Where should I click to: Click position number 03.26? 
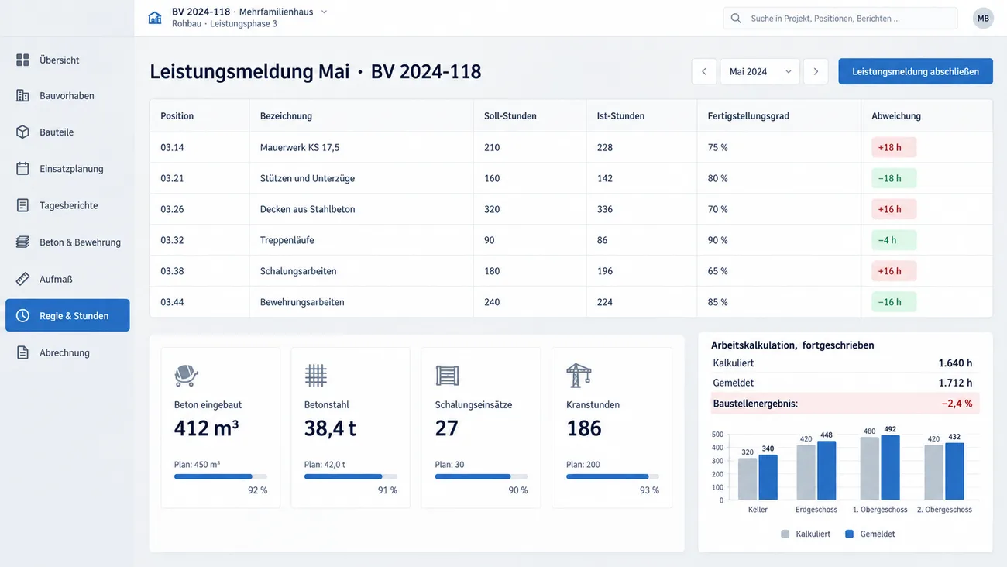tap(172, 209)
